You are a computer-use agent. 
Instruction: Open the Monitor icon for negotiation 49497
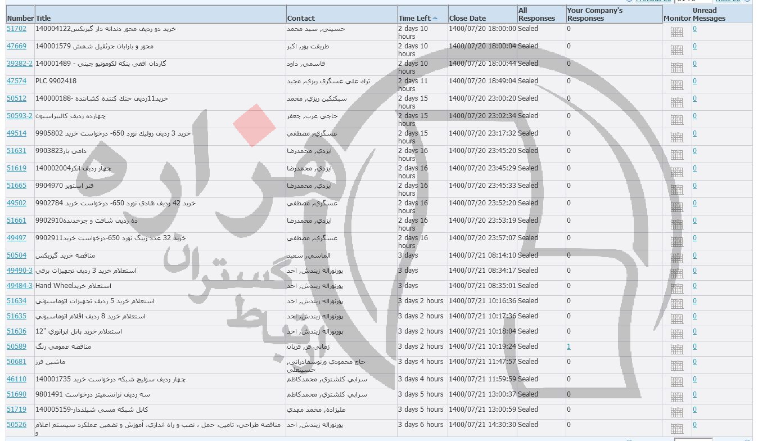677,242
